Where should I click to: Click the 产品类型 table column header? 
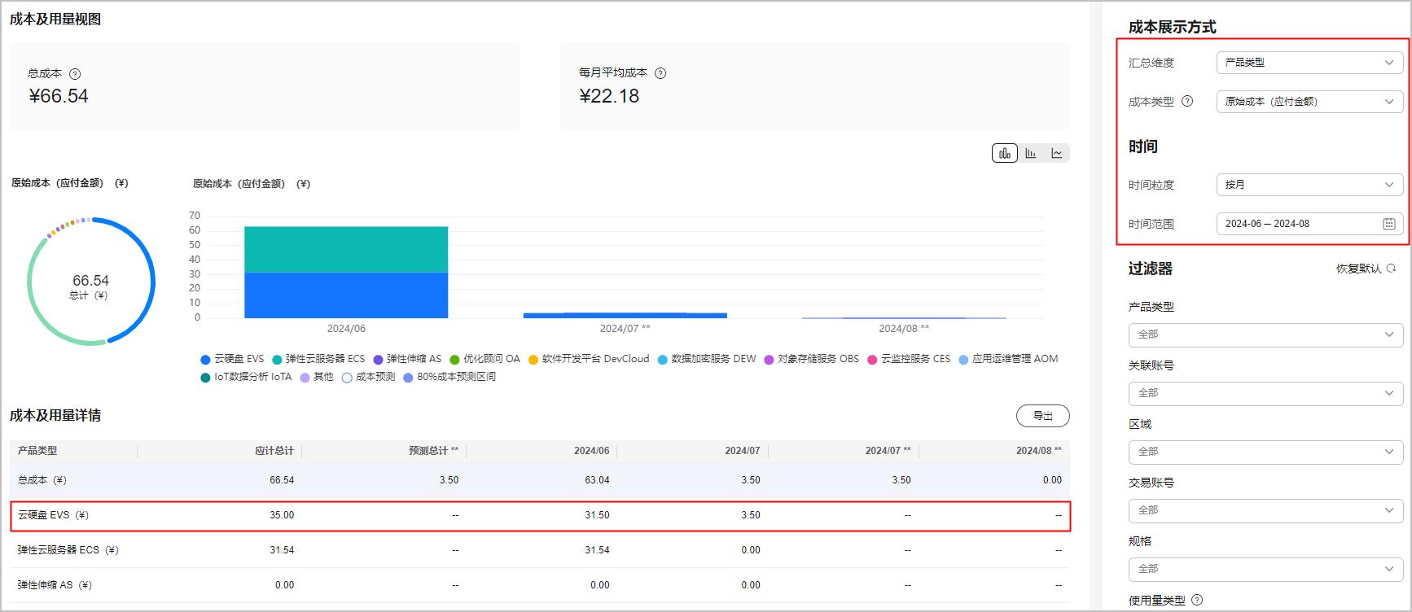click(37, 451)
